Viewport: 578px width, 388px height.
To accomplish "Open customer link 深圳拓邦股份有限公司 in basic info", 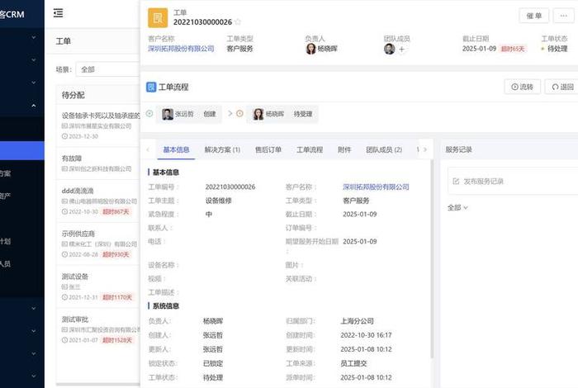I will (x=376, y=187).
